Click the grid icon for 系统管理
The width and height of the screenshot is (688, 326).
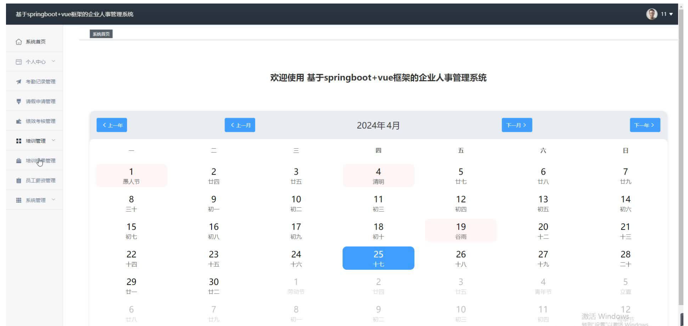(x=19, y=200)
